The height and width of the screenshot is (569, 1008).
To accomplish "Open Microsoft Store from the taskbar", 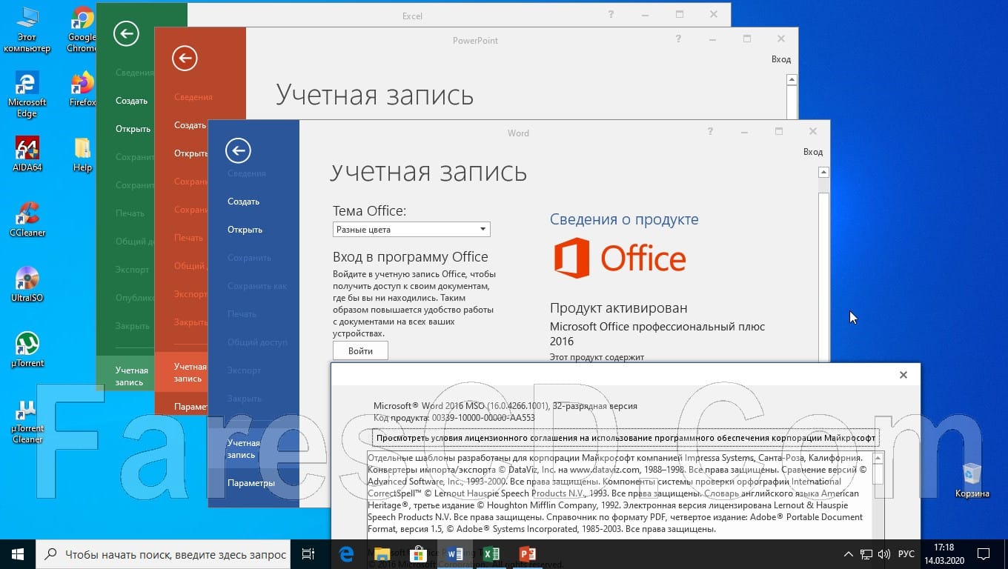I will (419, 554).
